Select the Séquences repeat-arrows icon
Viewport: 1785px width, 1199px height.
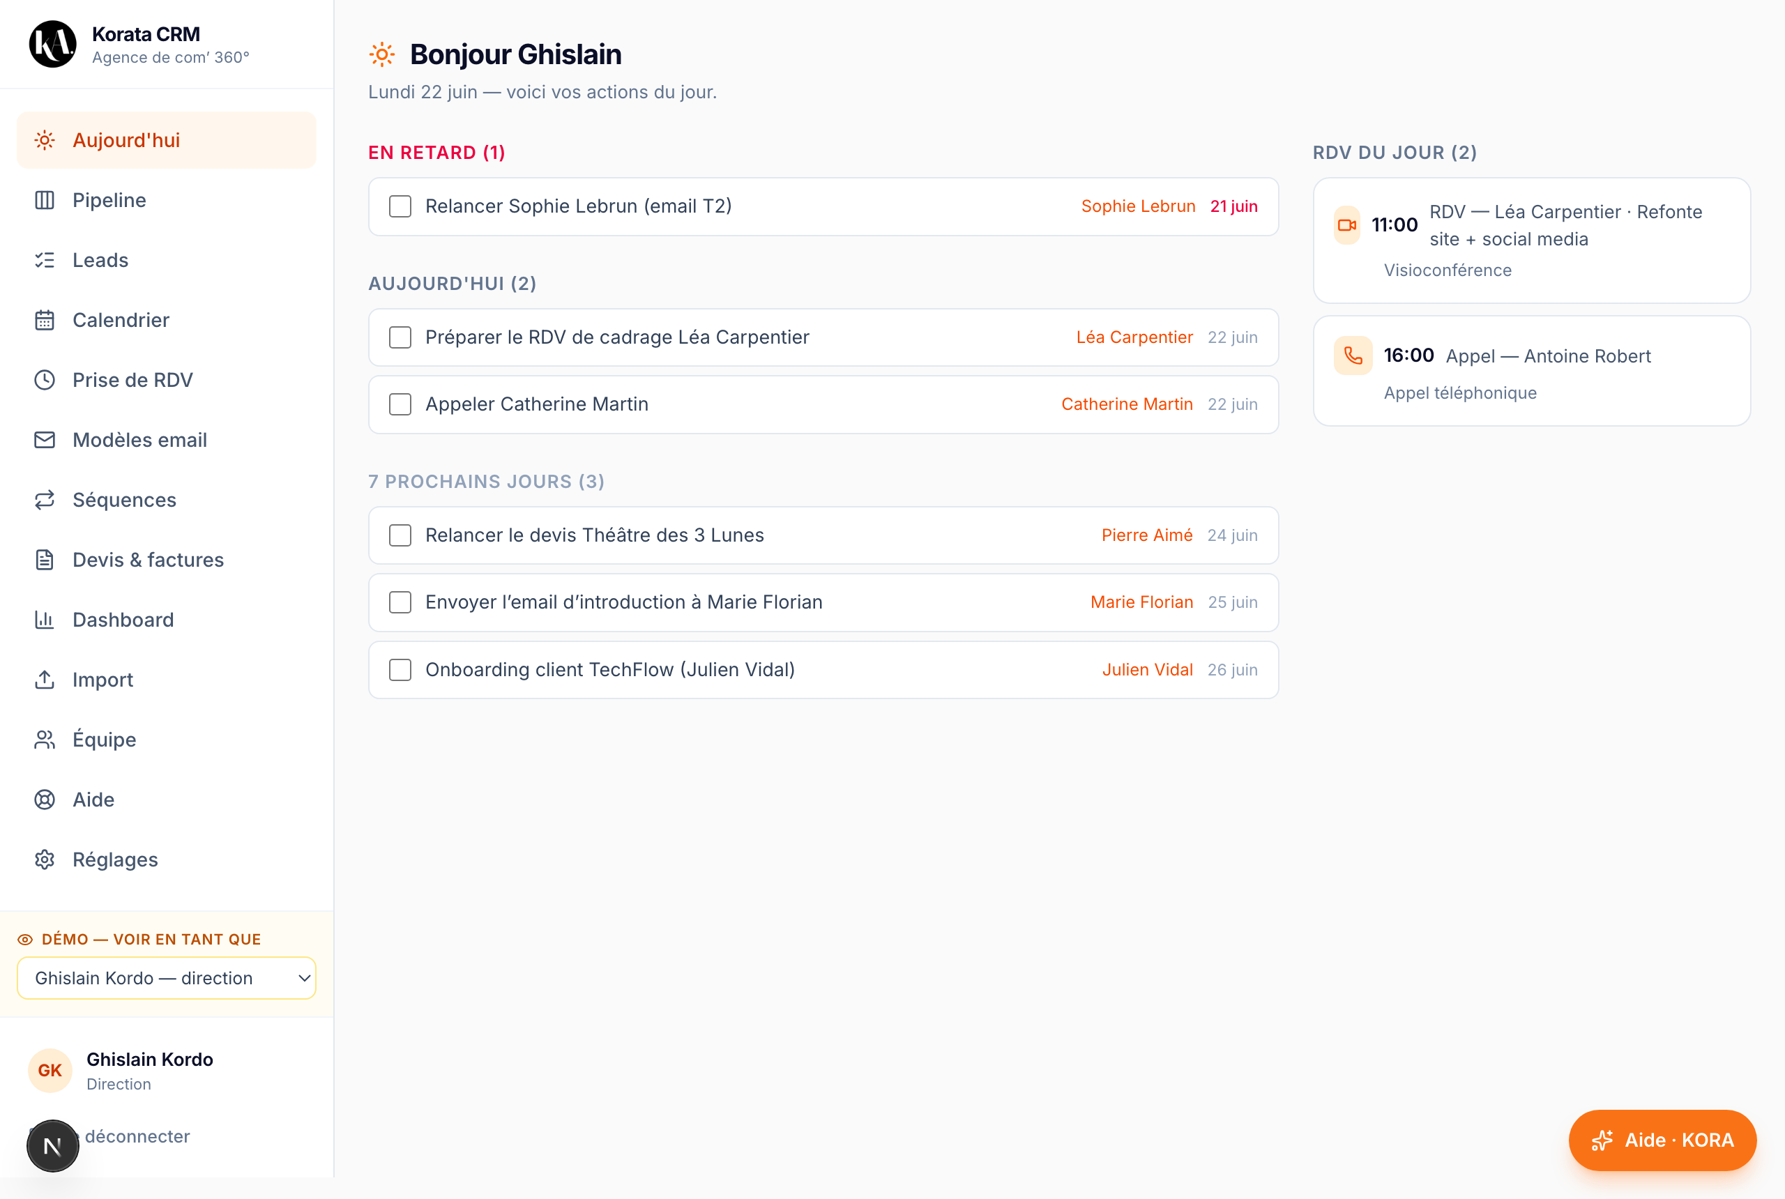tap(45, 500)
